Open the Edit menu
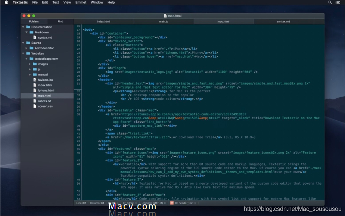 tap(45, 2)
